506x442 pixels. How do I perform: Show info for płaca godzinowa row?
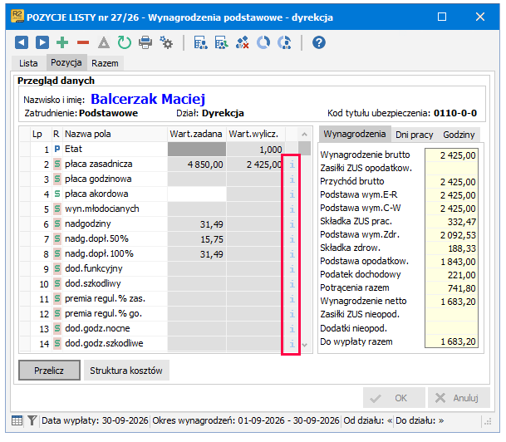point(292,179)
